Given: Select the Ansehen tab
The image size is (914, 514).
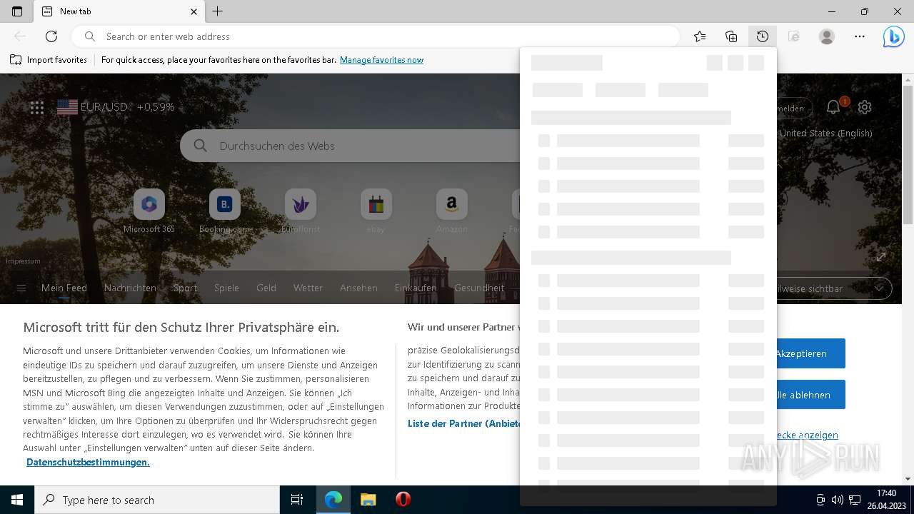Looking at the screenshot, I should (x=358, y=288).
